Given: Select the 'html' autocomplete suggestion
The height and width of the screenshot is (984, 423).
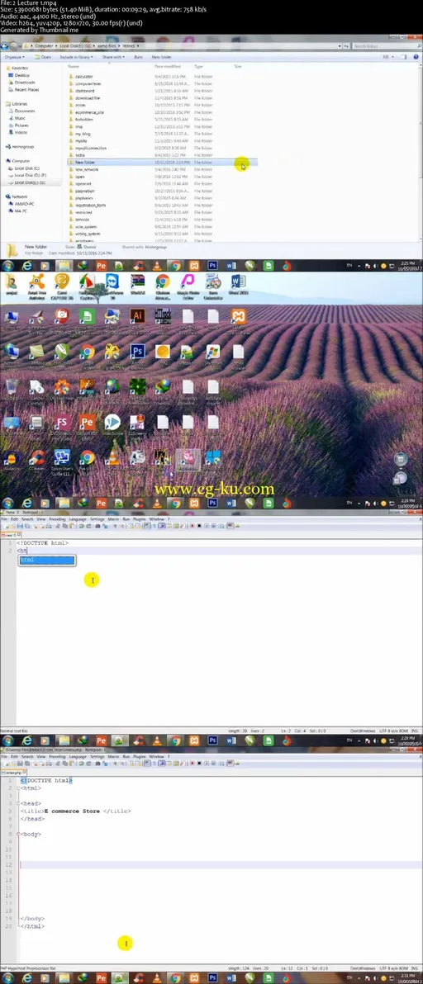Looking at the screenshot, I should [x=47, y=560].
